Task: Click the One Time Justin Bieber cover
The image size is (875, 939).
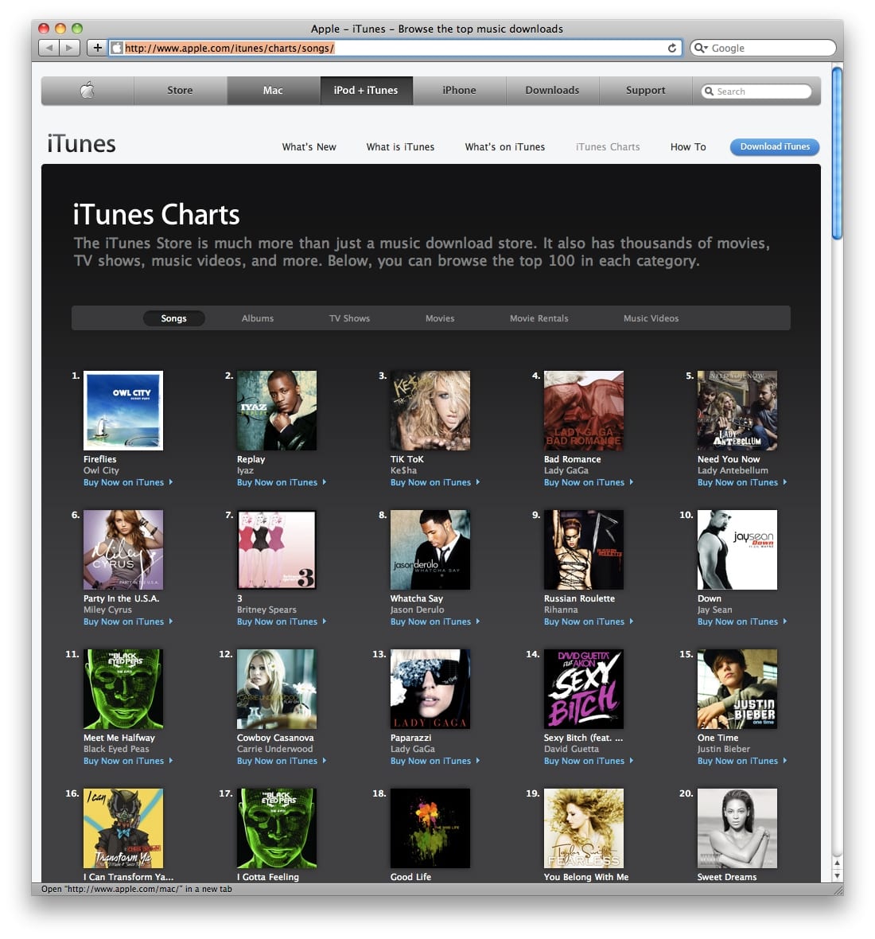Action: coord(737,689)
